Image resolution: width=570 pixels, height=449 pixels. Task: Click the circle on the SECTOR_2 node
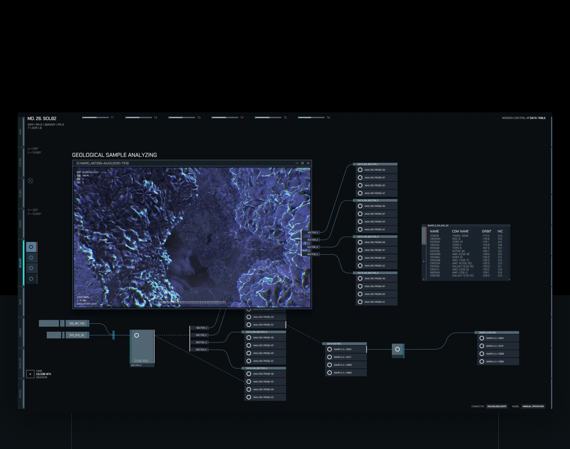pyautogui.click(x=137, y=335)
